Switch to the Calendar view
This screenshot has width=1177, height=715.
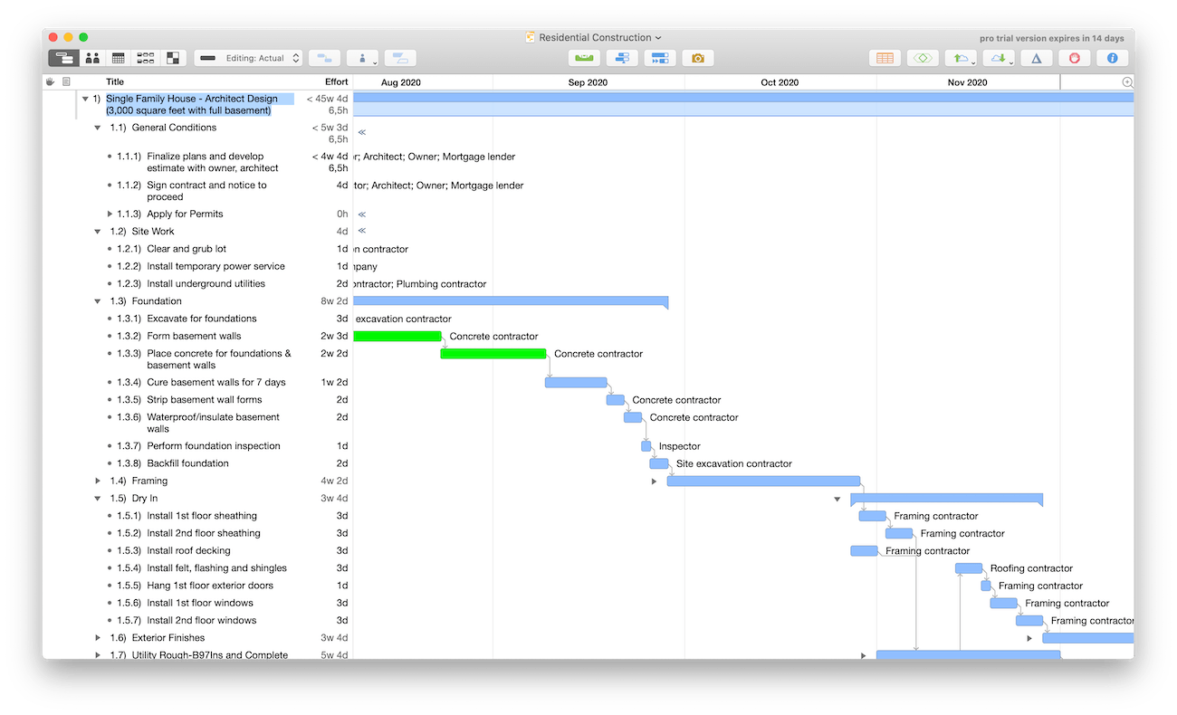119,58
